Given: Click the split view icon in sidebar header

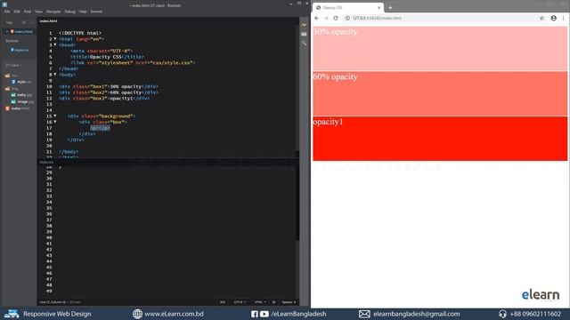Looking at the screenshot, I should [31, 22].
